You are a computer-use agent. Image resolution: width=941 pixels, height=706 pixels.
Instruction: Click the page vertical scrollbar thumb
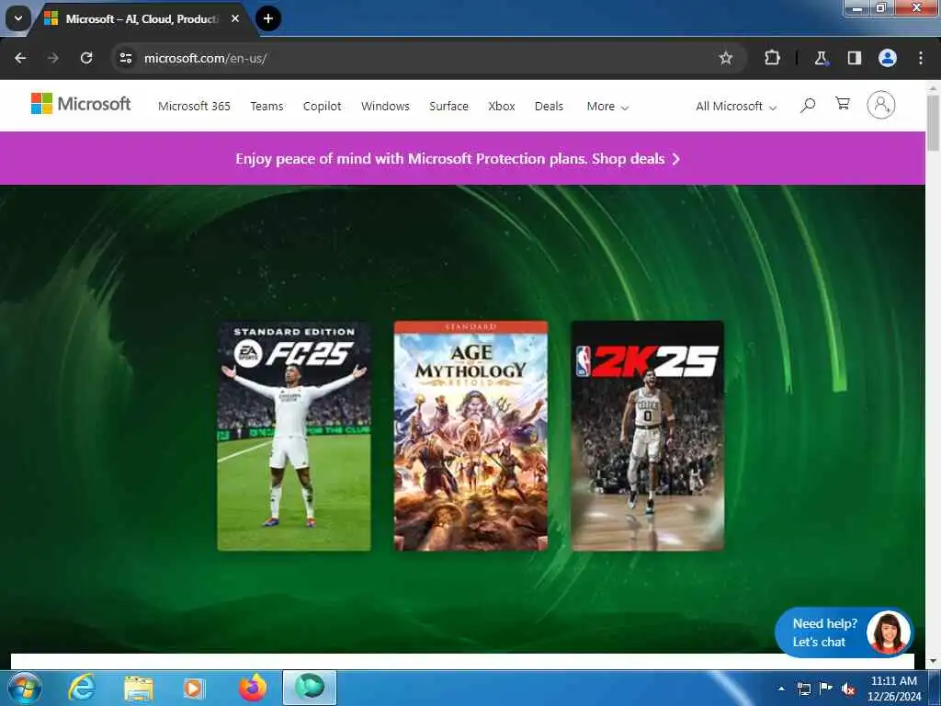point(934,122)
